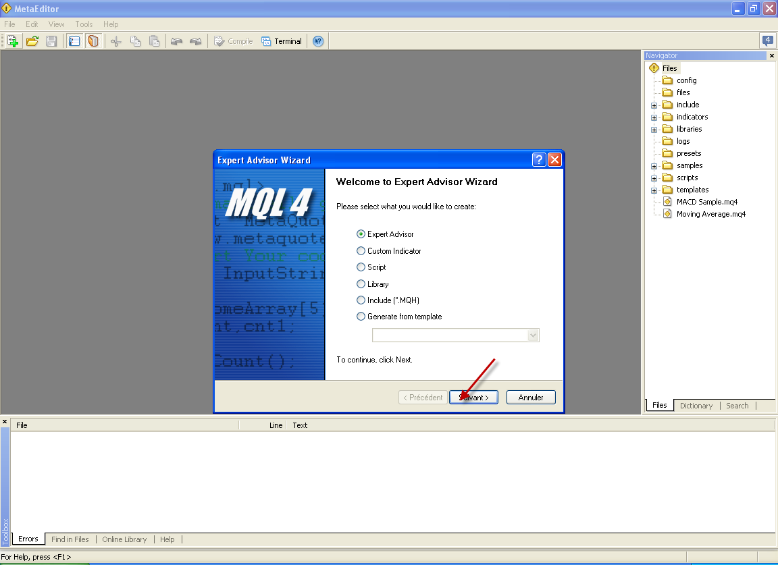This screenshot has width=778, height=565.
Task: Close the Navigator panel with its X
Action: (771, 55)
